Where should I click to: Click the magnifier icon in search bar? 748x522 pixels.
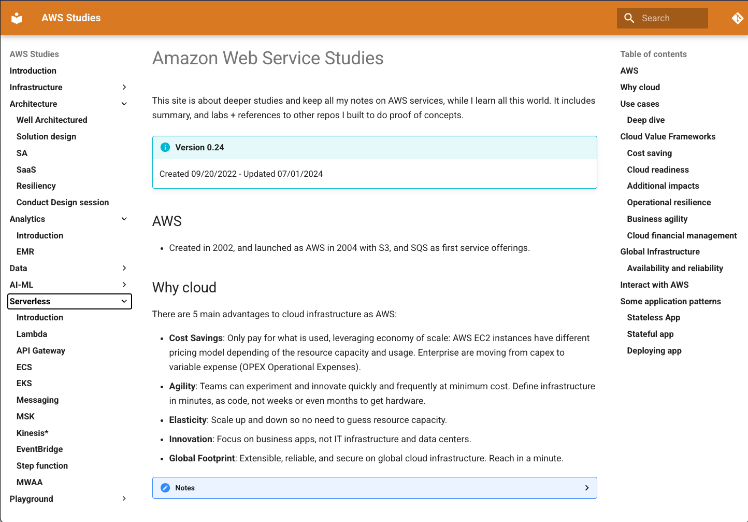click(629, 18)
